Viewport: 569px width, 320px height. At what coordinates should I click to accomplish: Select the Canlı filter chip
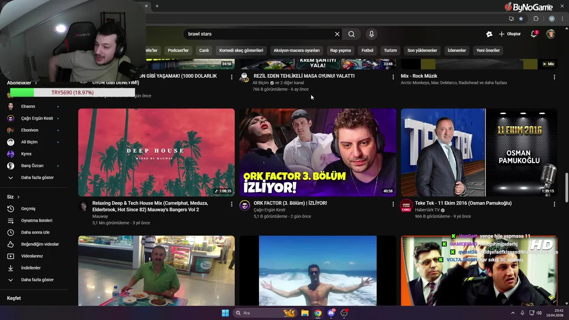204,50
